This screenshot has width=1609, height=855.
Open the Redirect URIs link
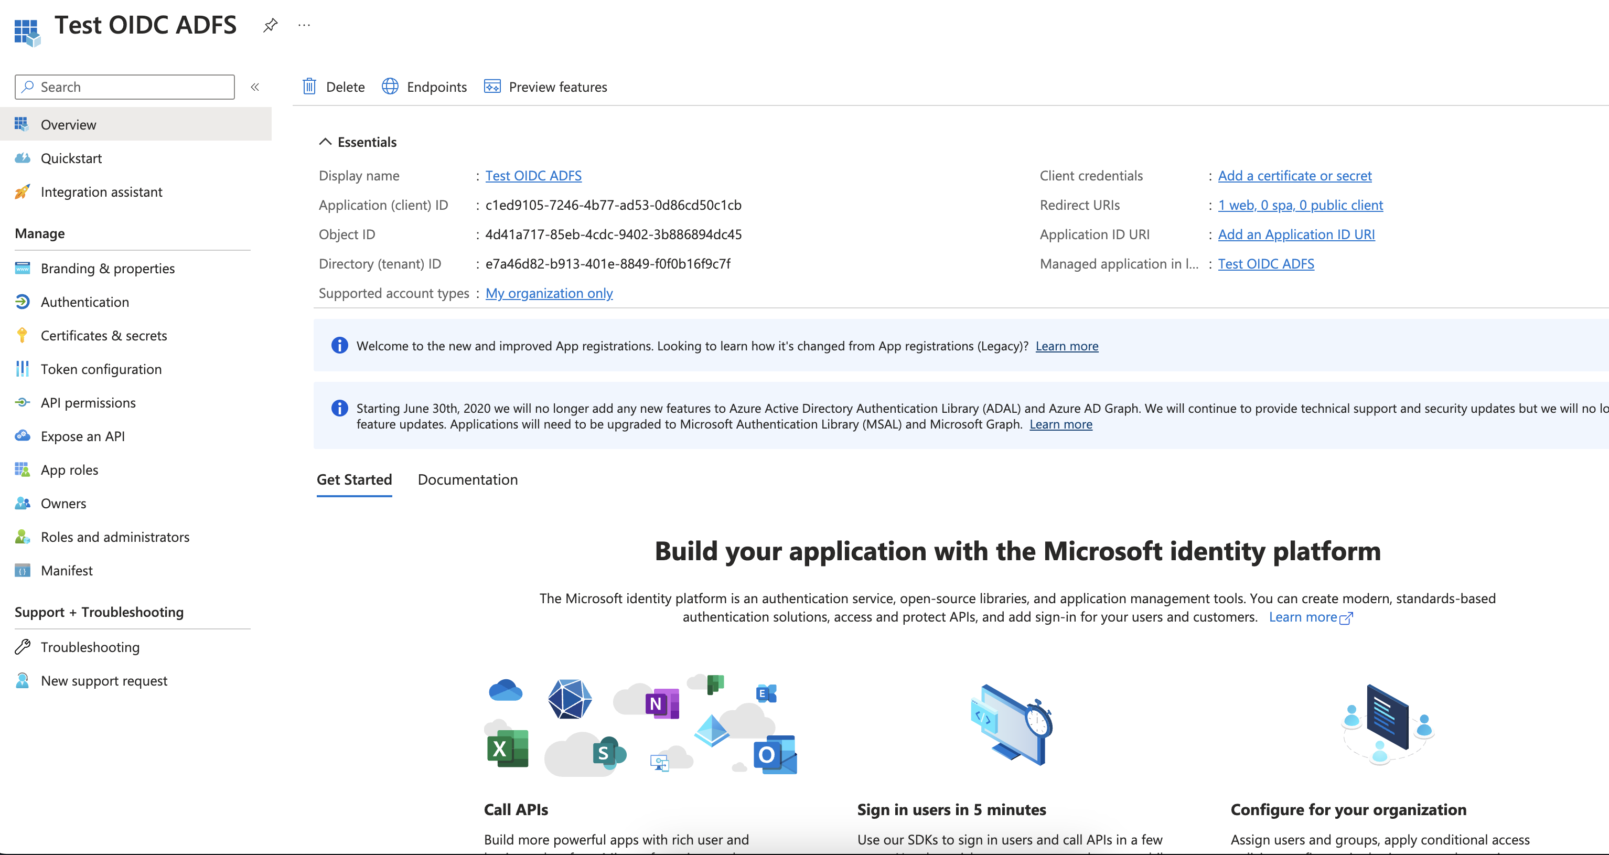coord(1300,205)
